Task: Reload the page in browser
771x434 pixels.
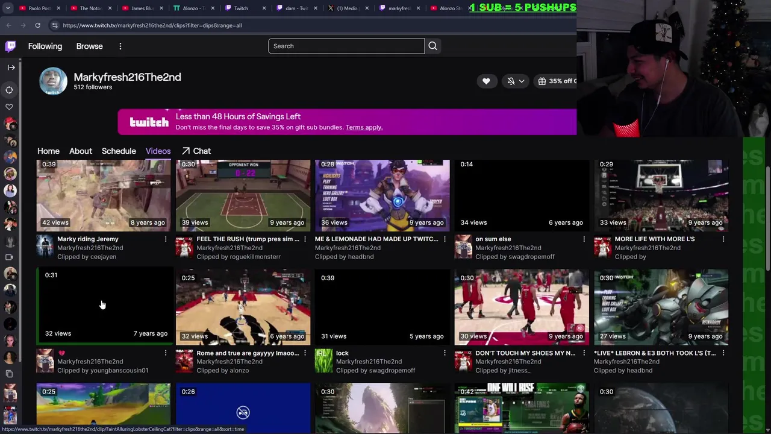Action: pyautogui.click(x=37, y=25)
